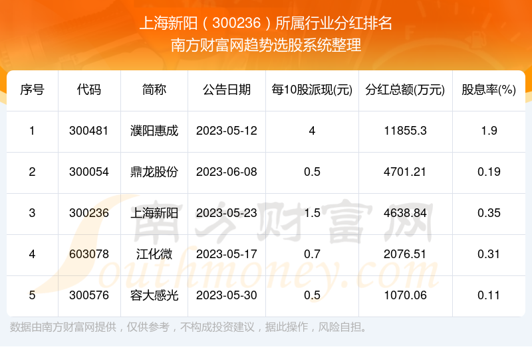Viewport: 532px width, 361px height.
Task: Click the dividend total 11855.3 cell
Action: click(x=405, y=131)
